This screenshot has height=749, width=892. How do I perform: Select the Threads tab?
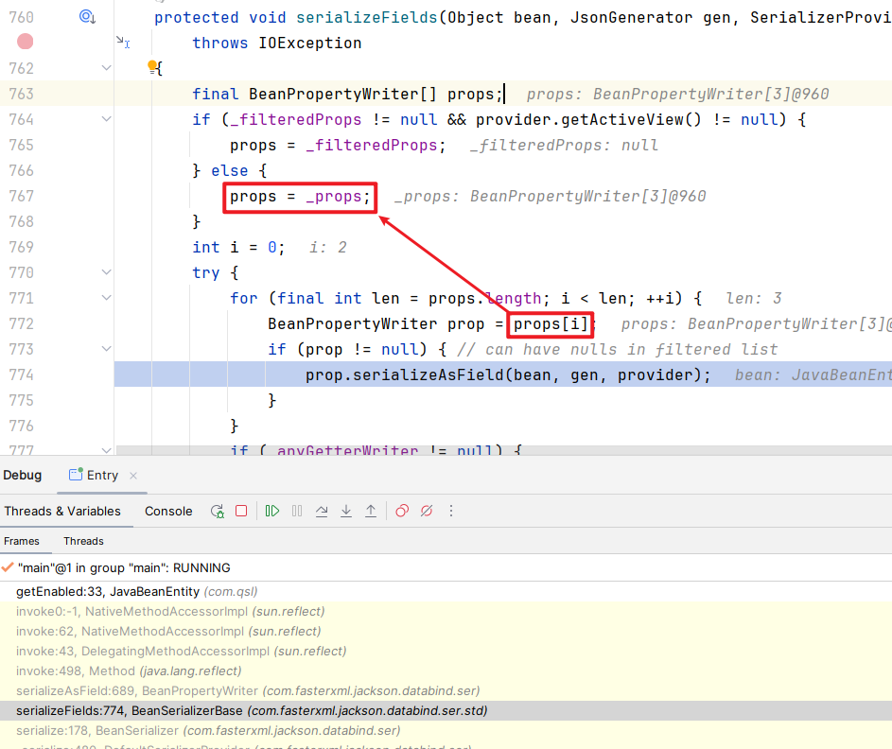coord(83,541)
